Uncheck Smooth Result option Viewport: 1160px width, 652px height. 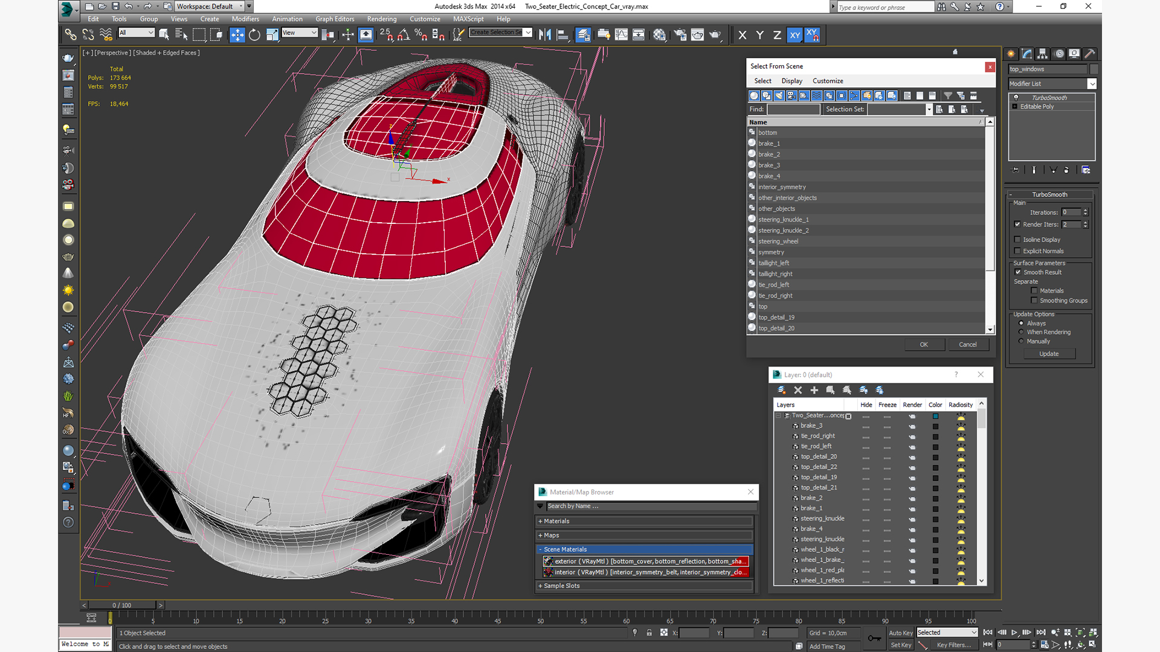[1017, 272]
